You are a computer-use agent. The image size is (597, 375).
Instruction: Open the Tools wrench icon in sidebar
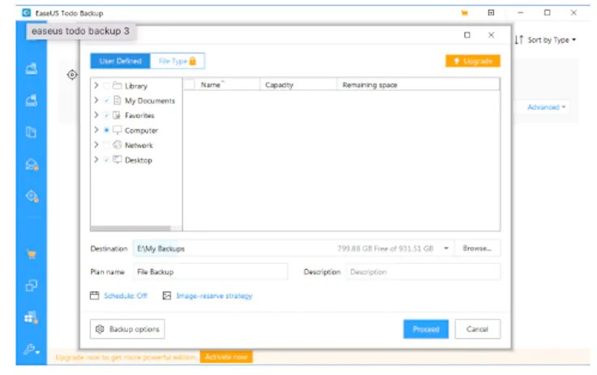(x=31, y=349)
